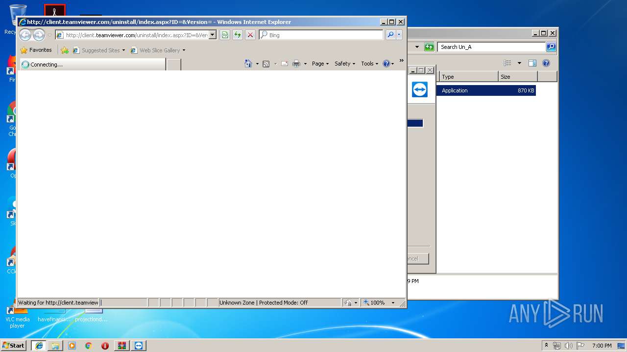
Task: Expand Explorer view options dropdown arrow
Action: (x=519, y=63)
